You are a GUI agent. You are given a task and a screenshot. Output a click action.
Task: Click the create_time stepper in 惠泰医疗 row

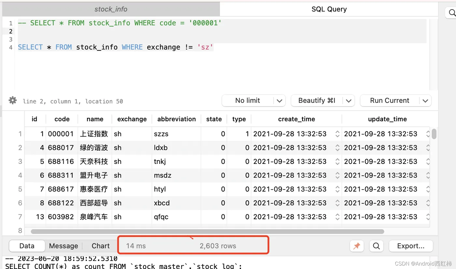pyautogui.click(x=337, y=189)
